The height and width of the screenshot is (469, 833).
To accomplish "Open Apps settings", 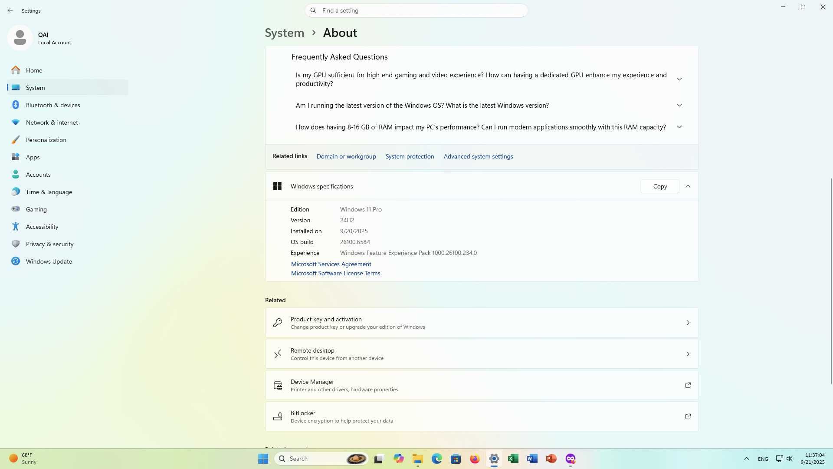I will [68, 157].
